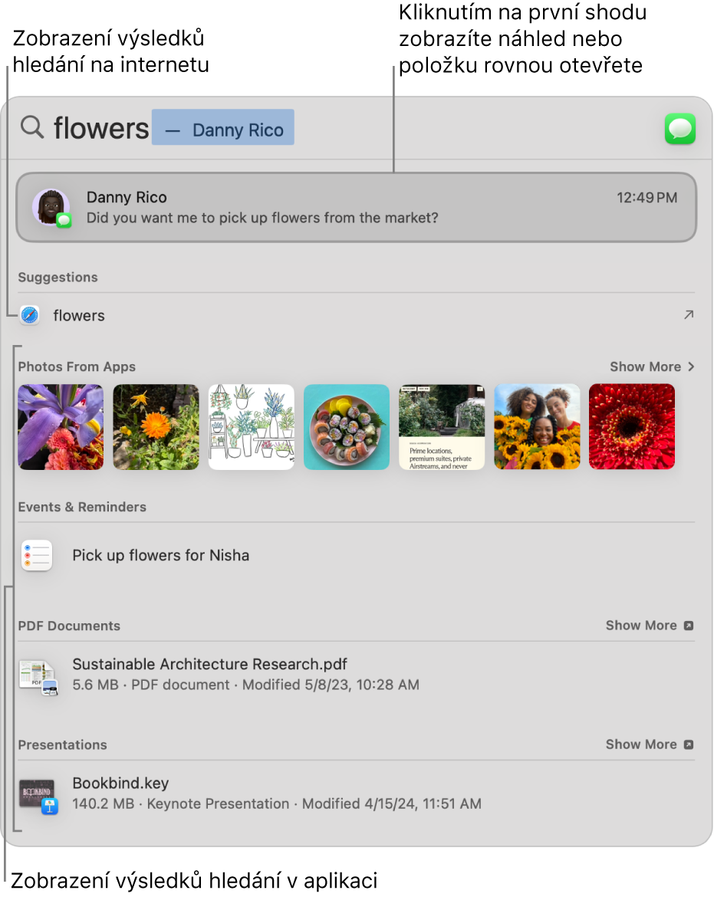Image resolution: width=714 pixels, height=897 pixels.
Task: Open the red gerbera daisy photo
Action: tap(632, 427)
